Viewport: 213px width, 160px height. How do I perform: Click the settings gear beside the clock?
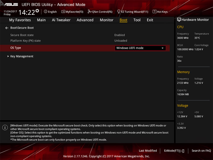click(37, 11)
